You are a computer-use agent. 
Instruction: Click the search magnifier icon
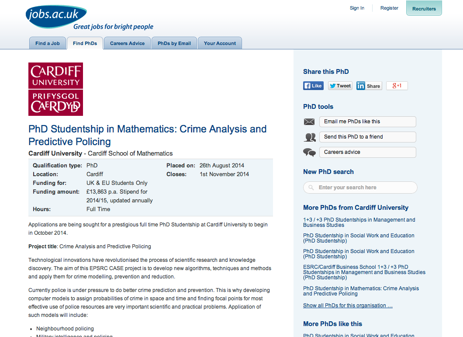pos(311,188)
